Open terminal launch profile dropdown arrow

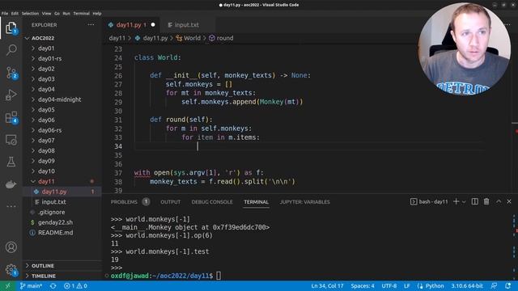(x=464, y=202)
